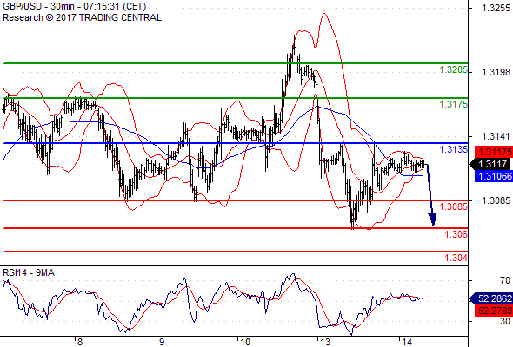This screenshot has width=513, height=347.
Task: Click the green 1.3205 resistance label
Action: pyautogui.click(x=453, y=69)
